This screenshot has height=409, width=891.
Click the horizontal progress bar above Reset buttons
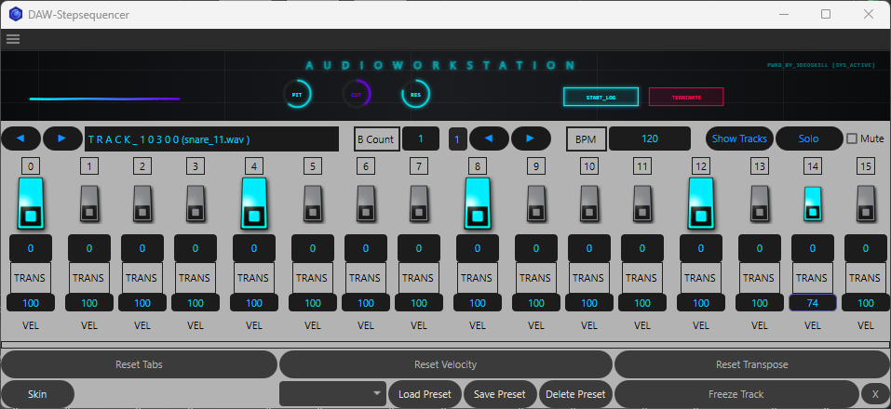pyautogui.click(x=445, y=344)
